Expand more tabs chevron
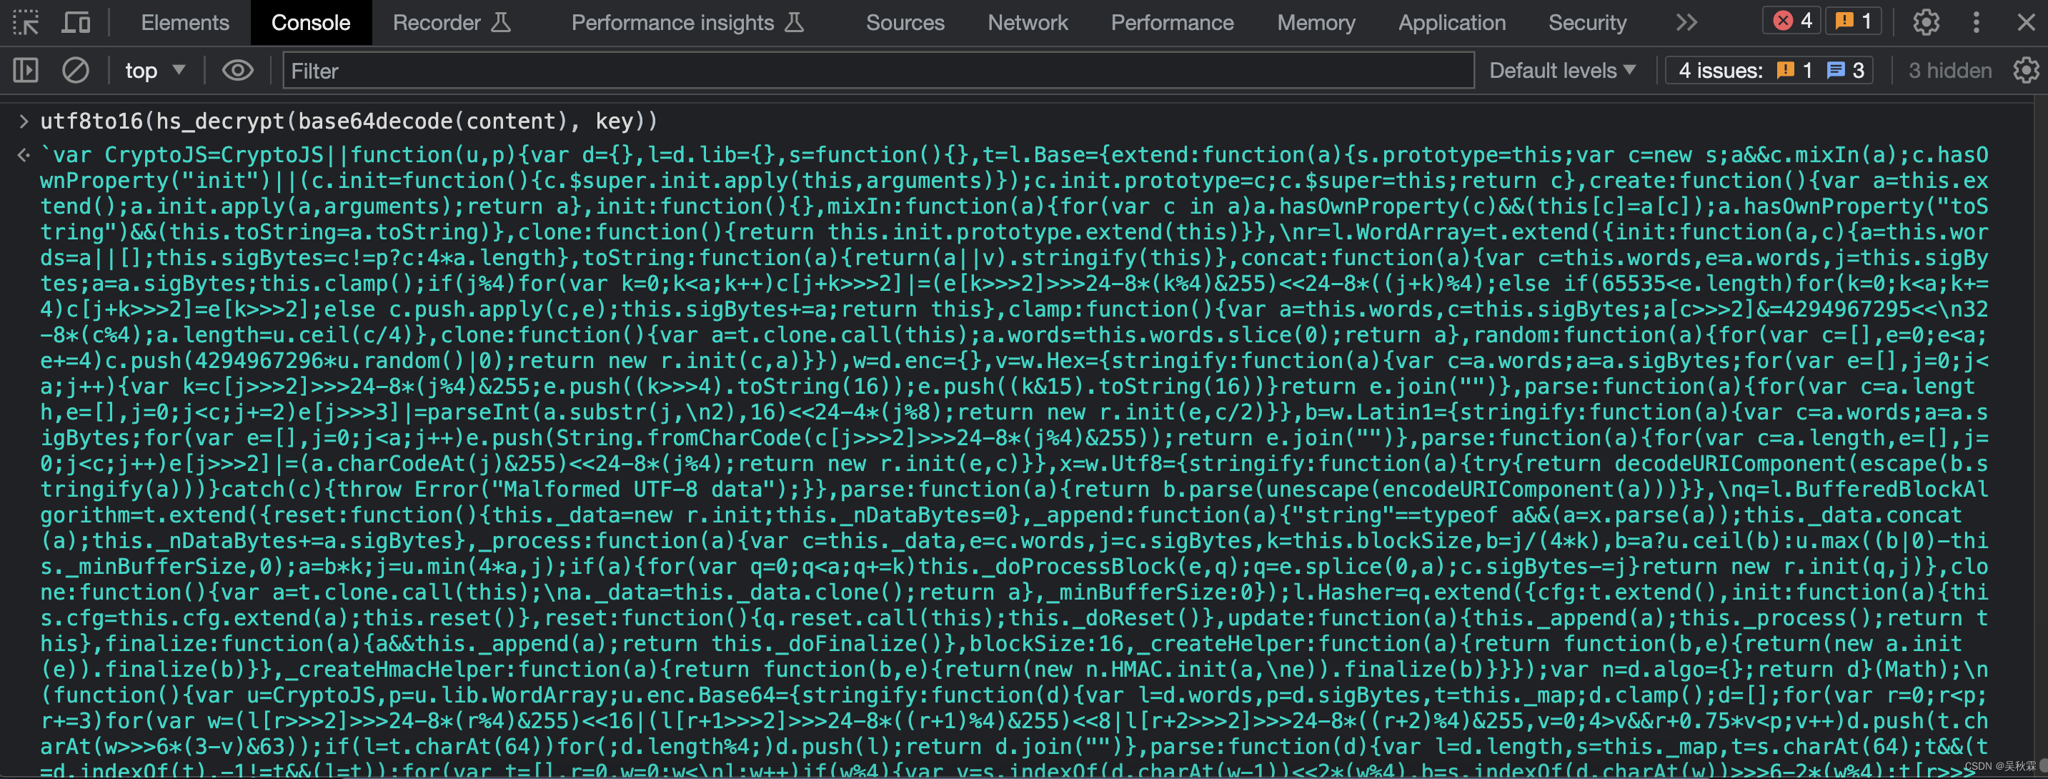Viewport: 2048px width, 779px height. tap(1686, 22)
